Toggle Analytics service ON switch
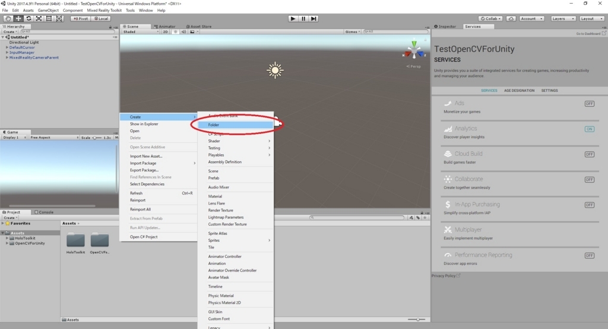 pos(590,129)
